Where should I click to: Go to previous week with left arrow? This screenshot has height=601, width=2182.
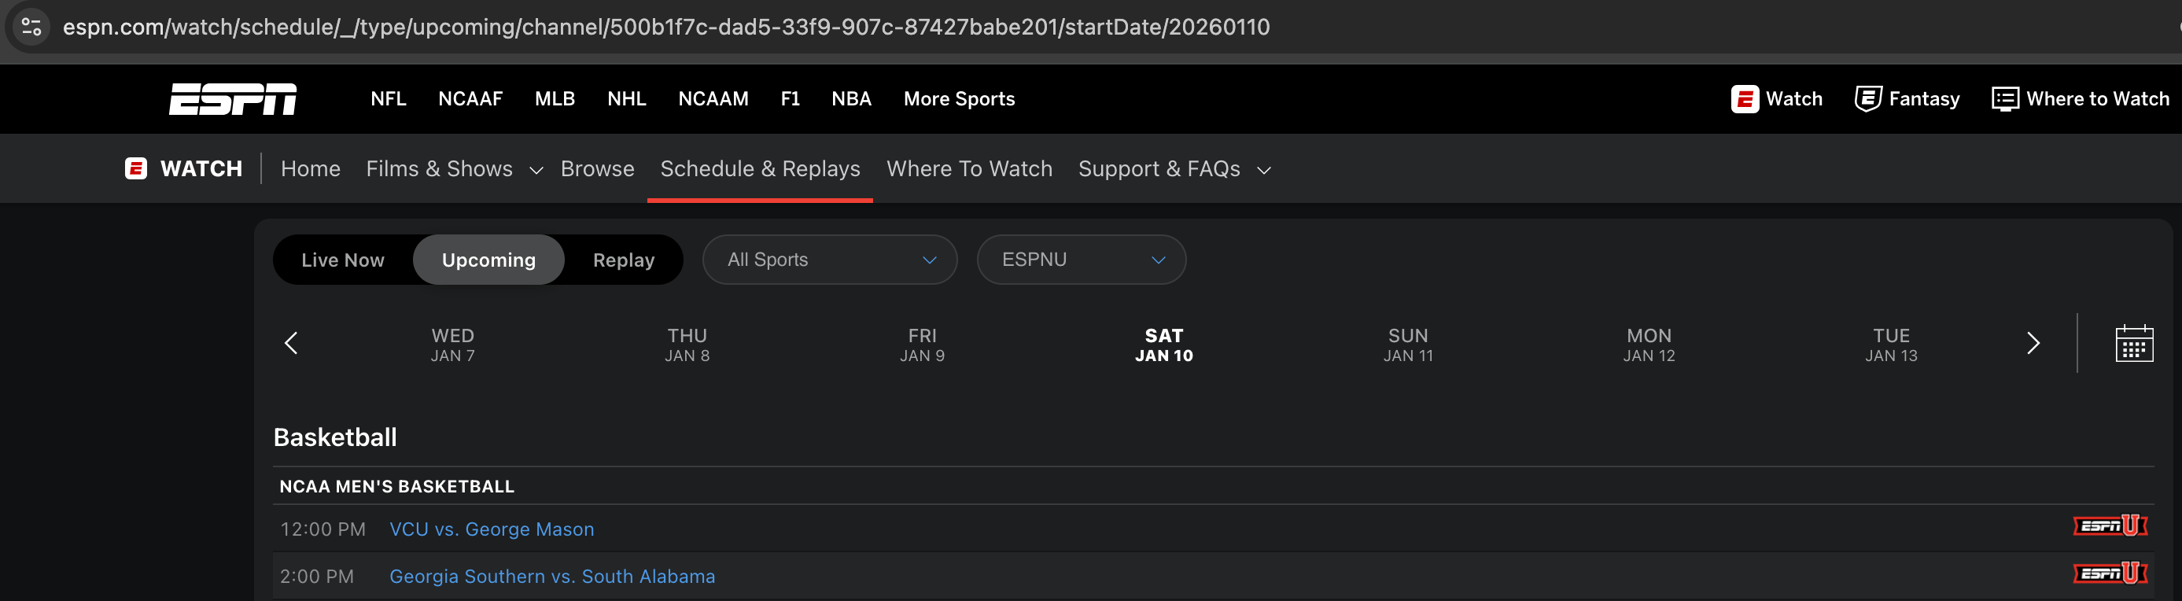(x=290, y=343)
